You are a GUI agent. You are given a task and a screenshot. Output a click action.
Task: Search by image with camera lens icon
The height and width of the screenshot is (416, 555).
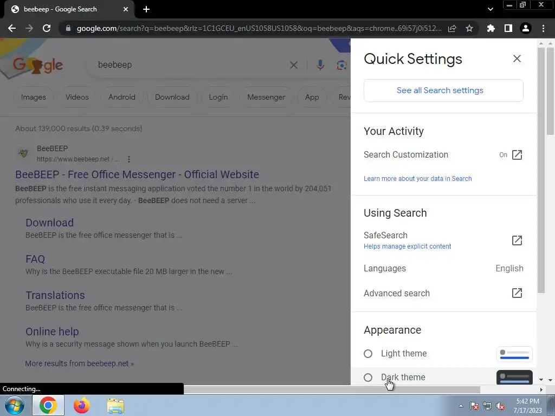click(x=341, y=65)
